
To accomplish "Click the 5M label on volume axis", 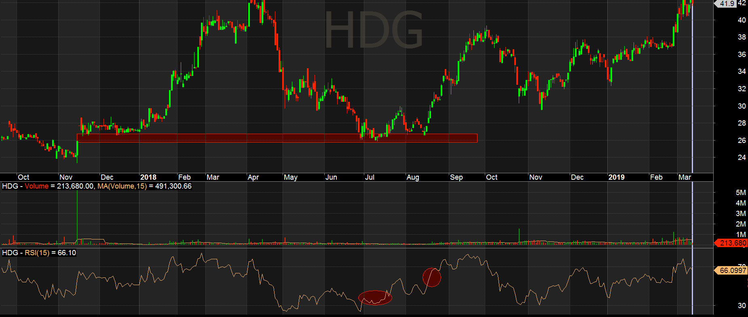I will coord(740,193).
